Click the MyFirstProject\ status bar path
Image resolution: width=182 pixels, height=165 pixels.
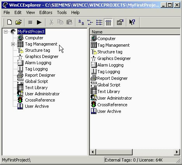(16, 160)
